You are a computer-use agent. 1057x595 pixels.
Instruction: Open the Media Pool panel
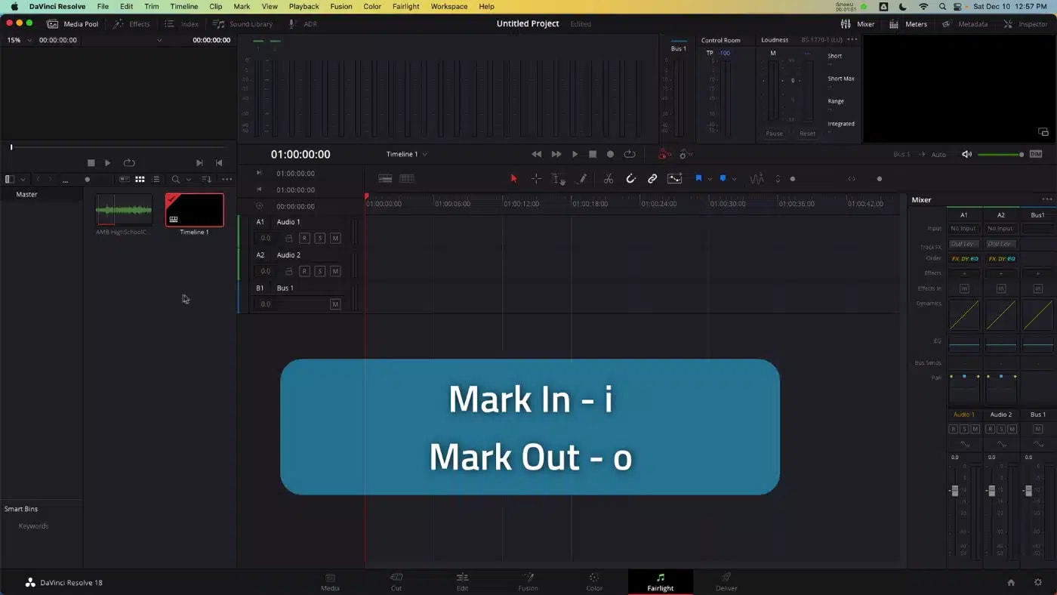click(72, 23)
